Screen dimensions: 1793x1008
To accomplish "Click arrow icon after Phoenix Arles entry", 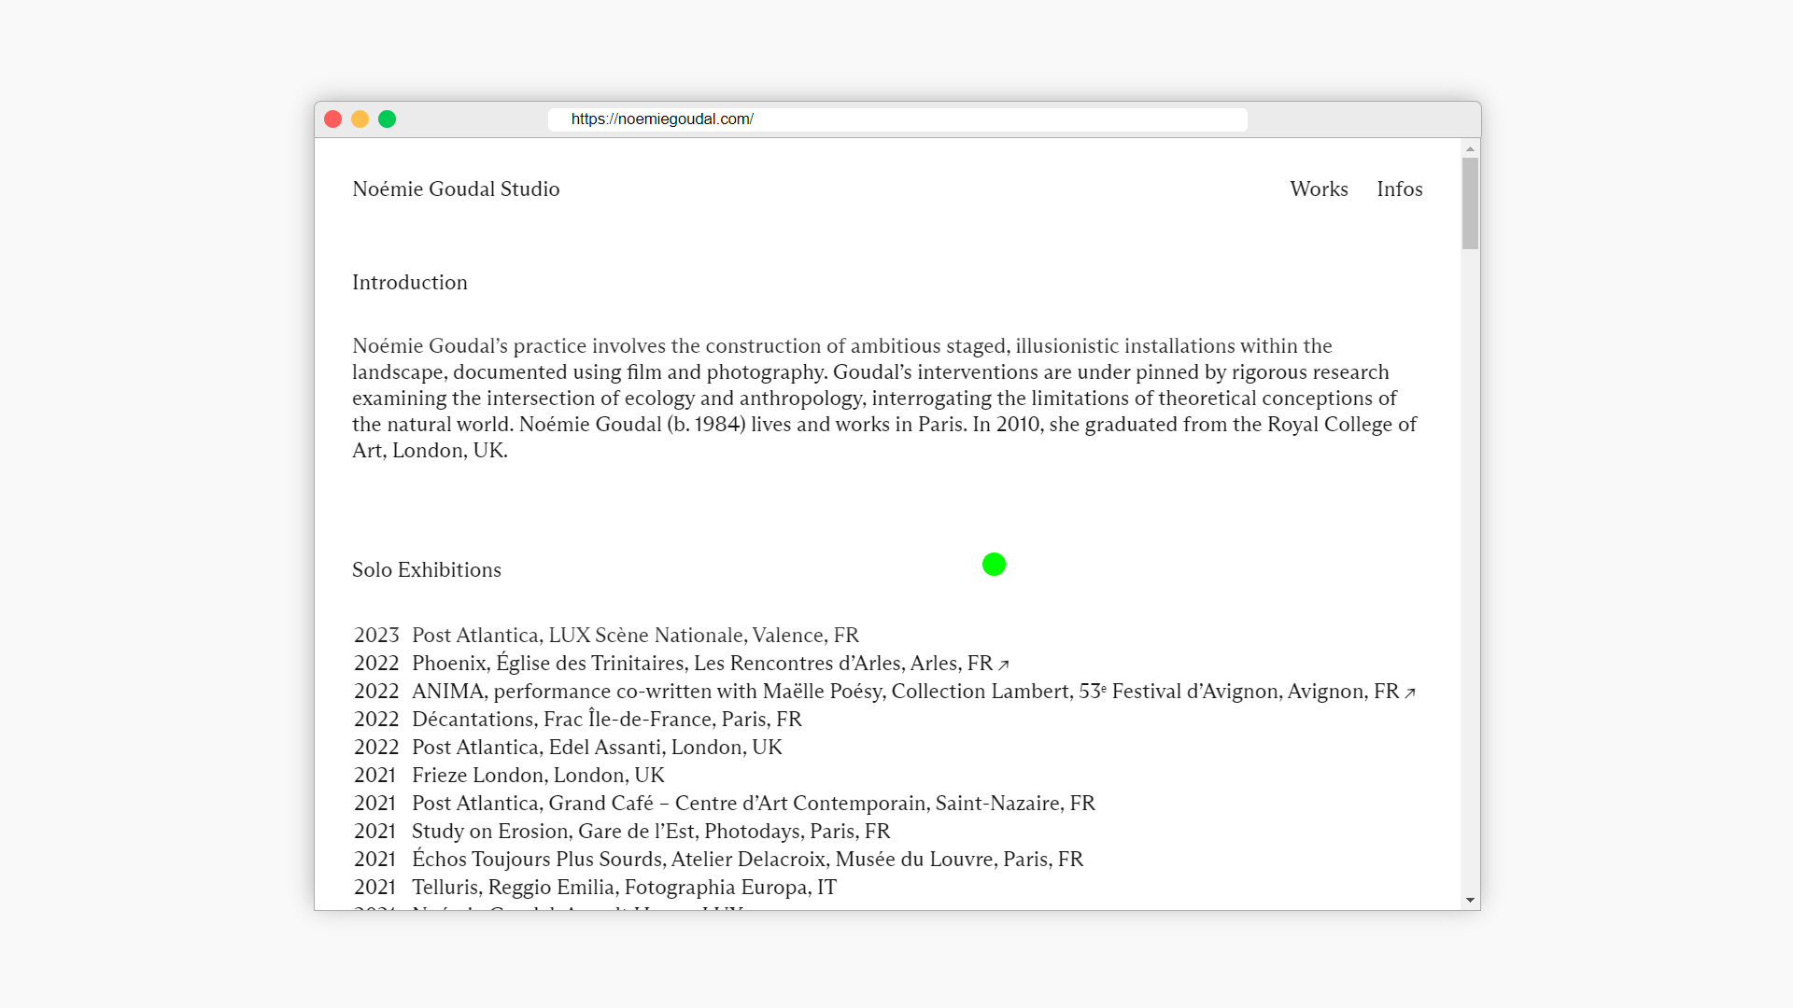I will pos(1004,665).
